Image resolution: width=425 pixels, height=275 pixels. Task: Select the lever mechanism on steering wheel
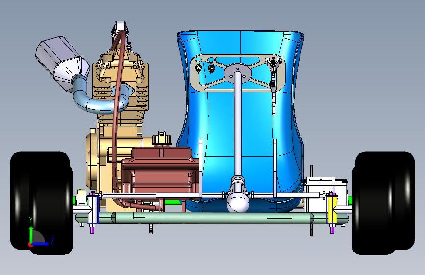point(274,84)
